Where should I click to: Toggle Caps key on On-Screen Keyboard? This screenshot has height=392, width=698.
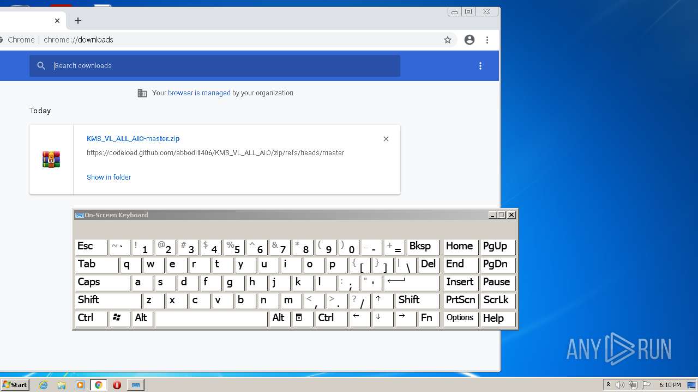(103, 283)
